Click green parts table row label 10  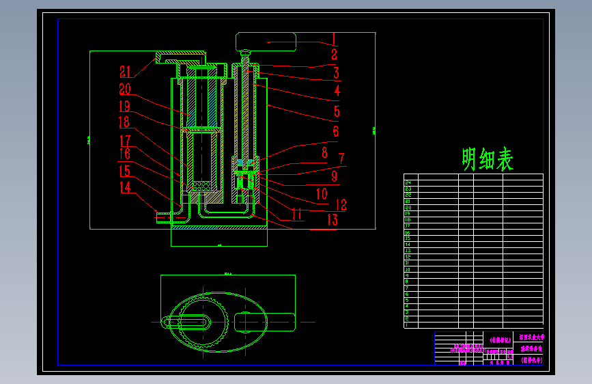coord(408,269)
